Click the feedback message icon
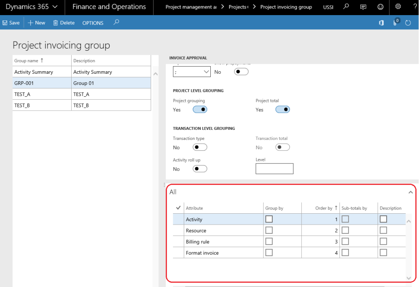Image resolution: width=419 pixels, height=287 pixels. click(x=363, y=7)
